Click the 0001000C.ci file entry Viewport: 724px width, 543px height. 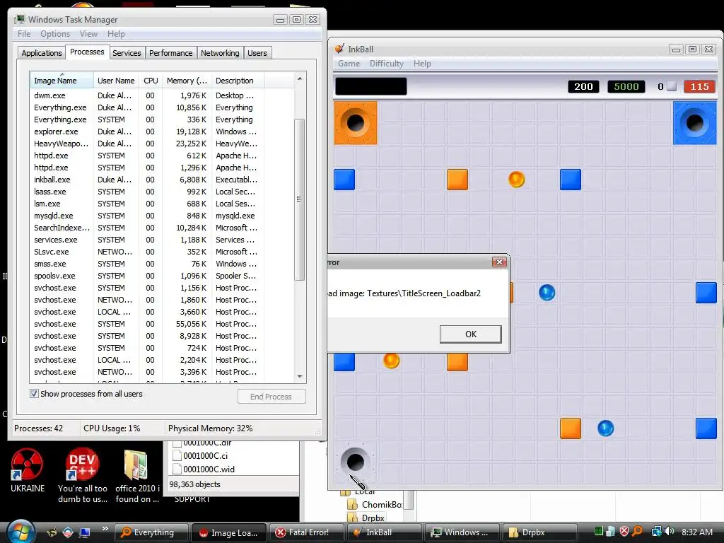[200, 456]
